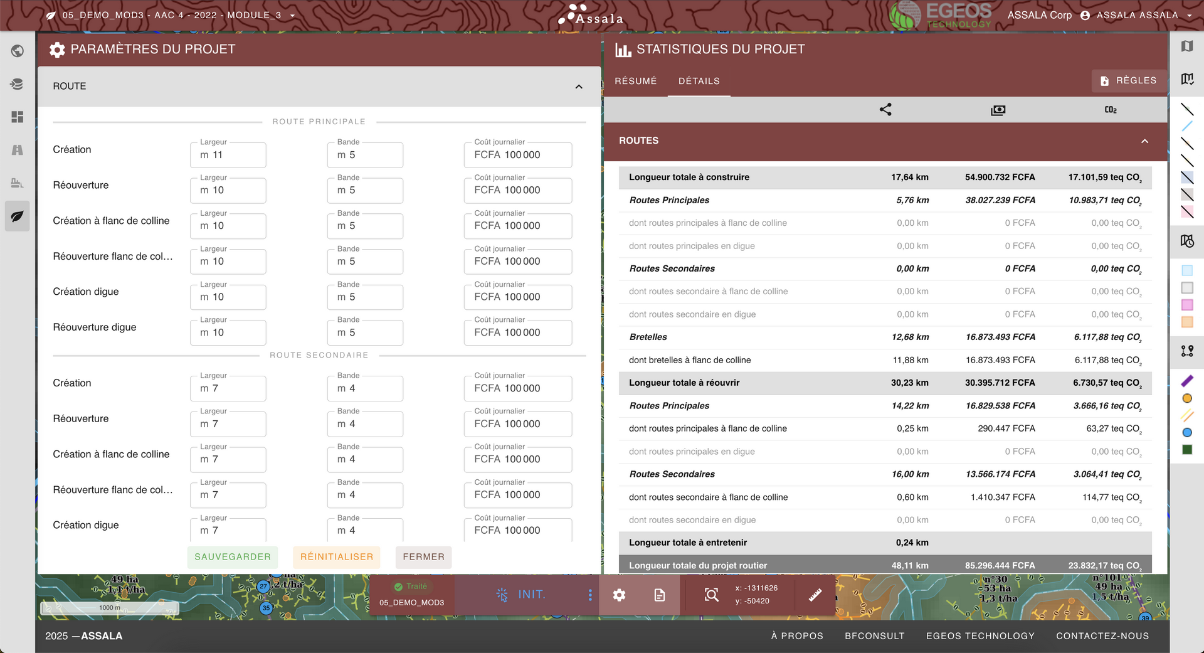Screen dimensions: 1204x653
Task: Click the RÉINITIALISER button
Action: [337, 557]
